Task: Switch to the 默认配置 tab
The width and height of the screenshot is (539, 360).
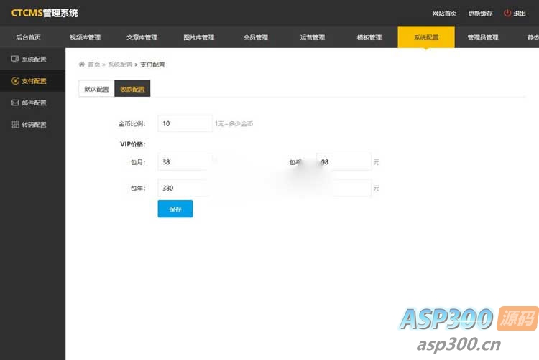Action: 96,90
